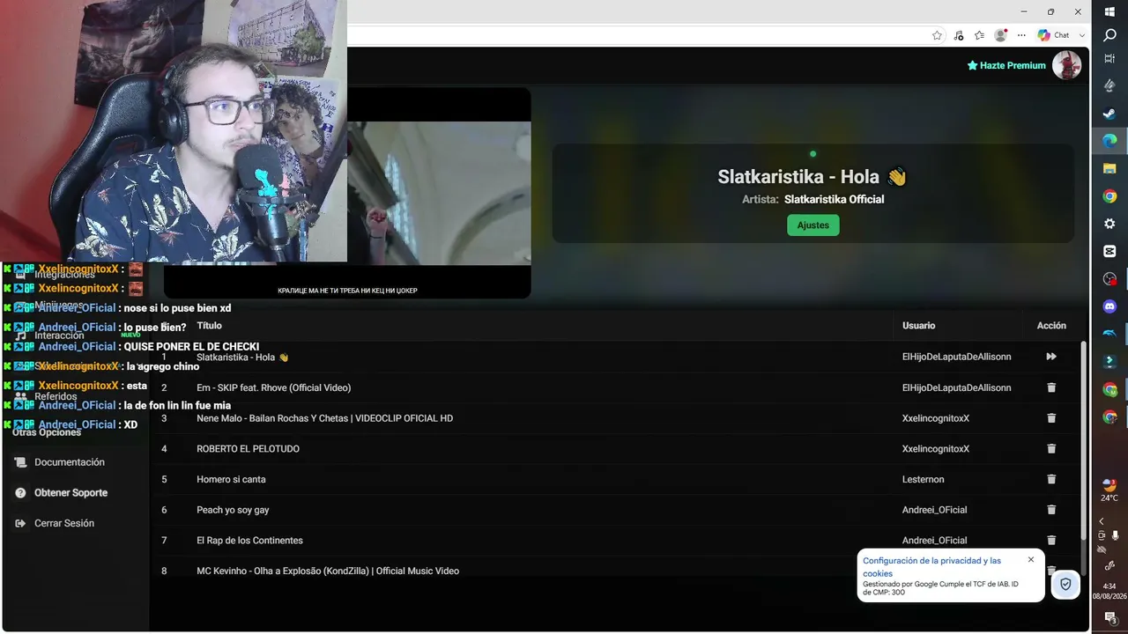Screen dimensions: 1128x634
Task: Open CapCut from the taskbar
Action: [1109, 251]
